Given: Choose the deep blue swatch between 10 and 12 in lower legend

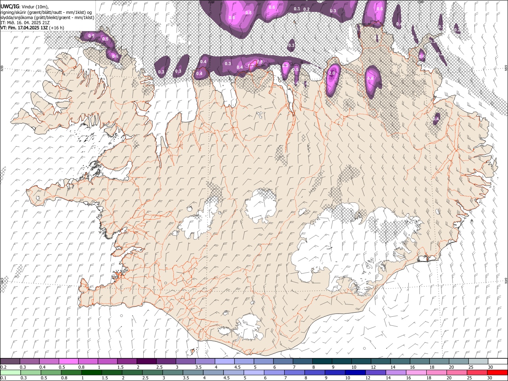Looking at the screenshot, I should pyautogui.click(x=355, y=373).
